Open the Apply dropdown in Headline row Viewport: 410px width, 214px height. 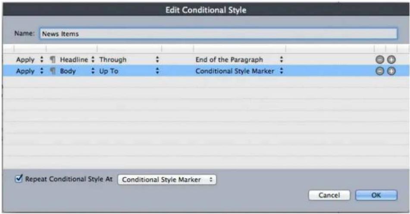pos(30,60)
